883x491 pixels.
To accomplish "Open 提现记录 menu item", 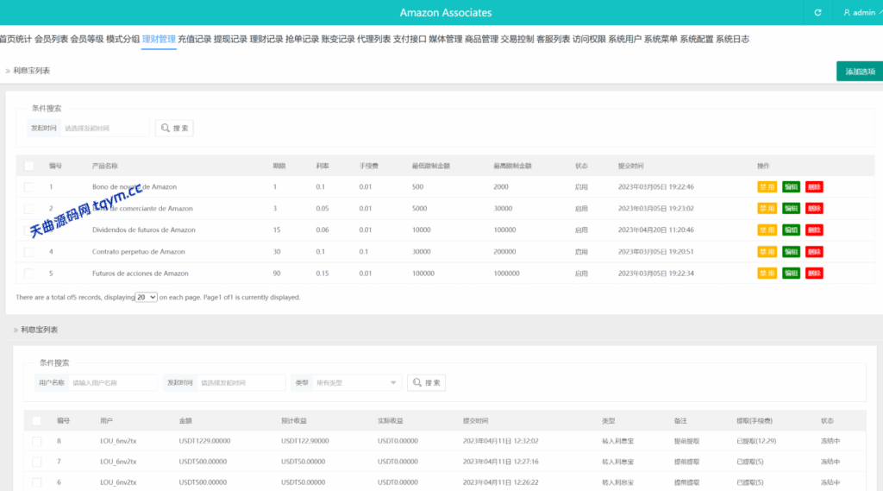I will 230,39.
